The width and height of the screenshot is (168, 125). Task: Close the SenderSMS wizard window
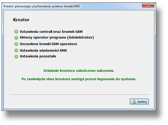(x=148, y=5)
